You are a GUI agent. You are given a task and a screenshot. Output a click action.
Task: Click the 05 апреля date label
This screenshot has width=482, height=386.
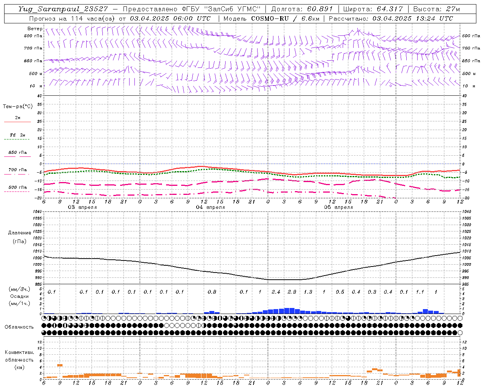tap(338, 207)
